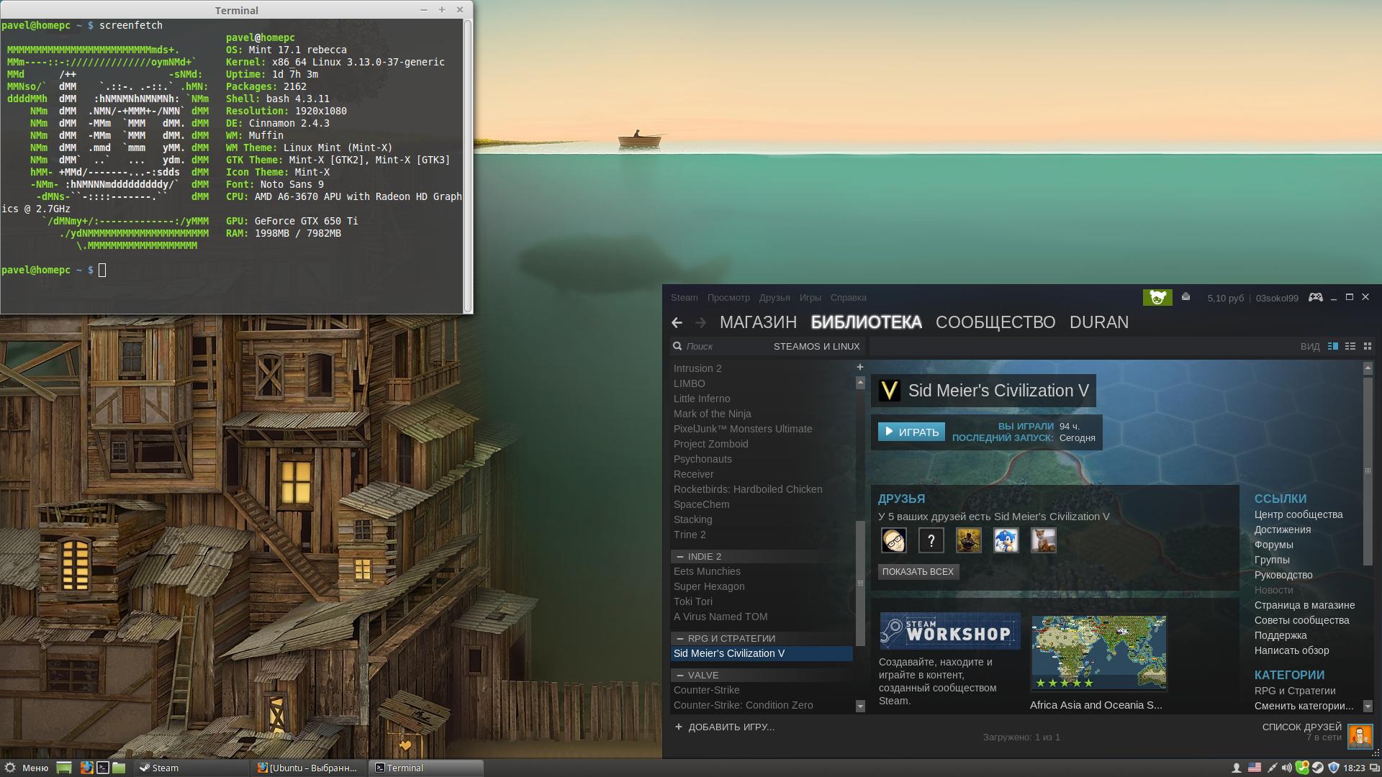The image size is (1382, 777).
Task: Open the Steam Workshop banner
Action: point(950,631)
